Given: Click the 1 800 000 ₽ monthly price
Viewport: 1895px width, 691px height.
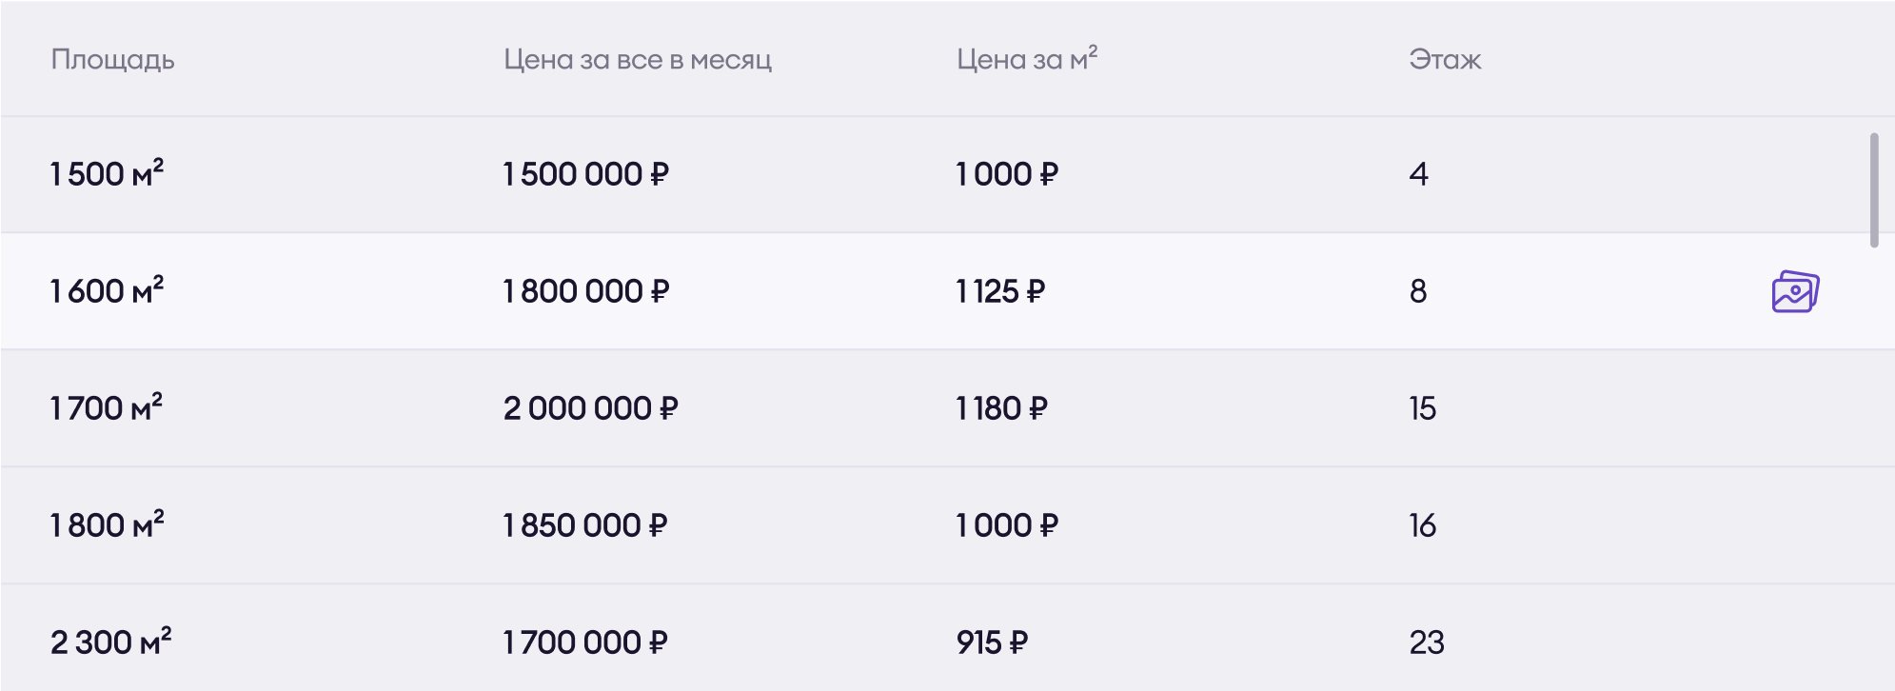Looking at the screenshot, I should (585, 291).
